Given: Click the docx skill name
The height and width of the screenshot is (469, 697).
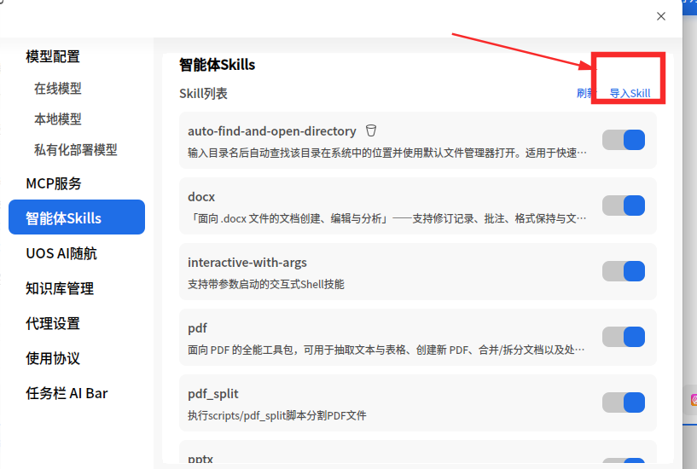Looking at the screenshot, I should pyautogui.click(x=201, y=197).
